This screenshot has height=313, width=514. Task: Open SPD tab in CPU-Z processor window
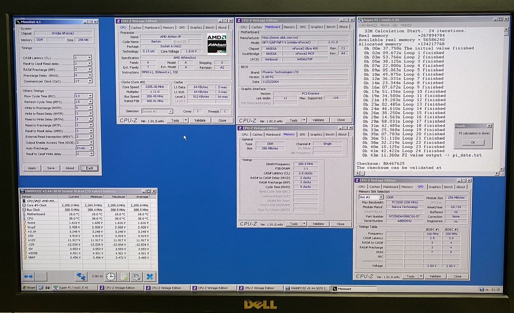182,28
